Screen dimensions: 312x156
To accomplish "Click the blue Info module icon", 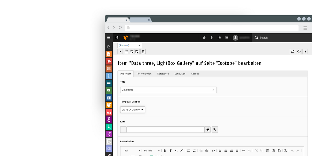I will pyautogui.click(x=109, y=76).
